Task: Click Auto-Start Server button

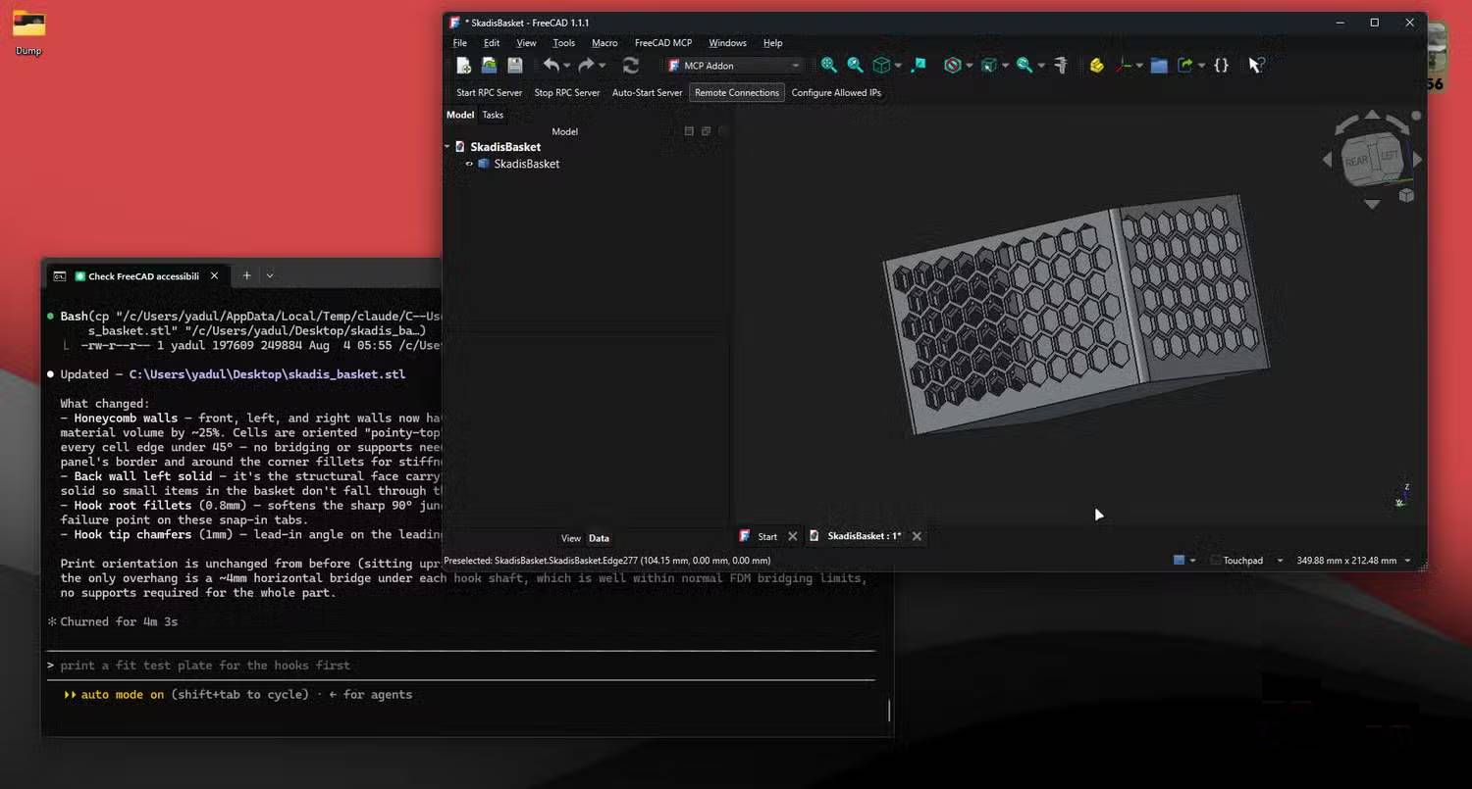Action: pyautogui.click(x=647, y=92)
